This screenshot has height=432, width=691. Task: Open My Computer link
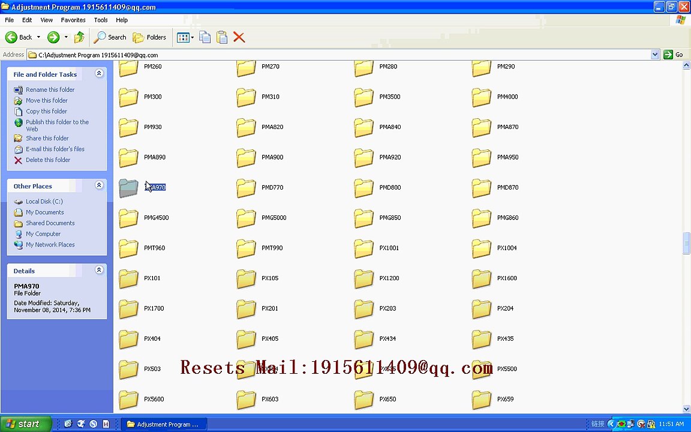43,234
